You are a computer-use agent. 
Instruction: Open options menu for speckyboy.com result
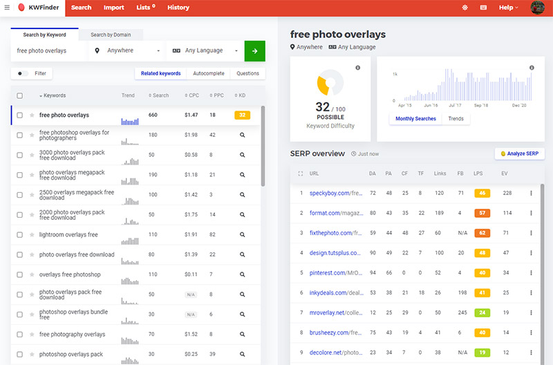click(531, 194)
